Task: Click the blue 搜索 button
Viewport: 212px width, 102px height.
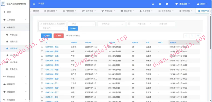Action: 73,28
